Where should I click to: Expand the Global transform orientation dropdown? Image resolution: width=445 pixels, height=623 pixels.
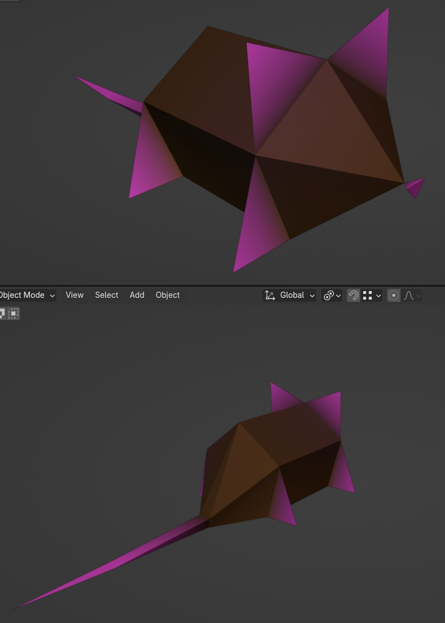pos(289,295)
